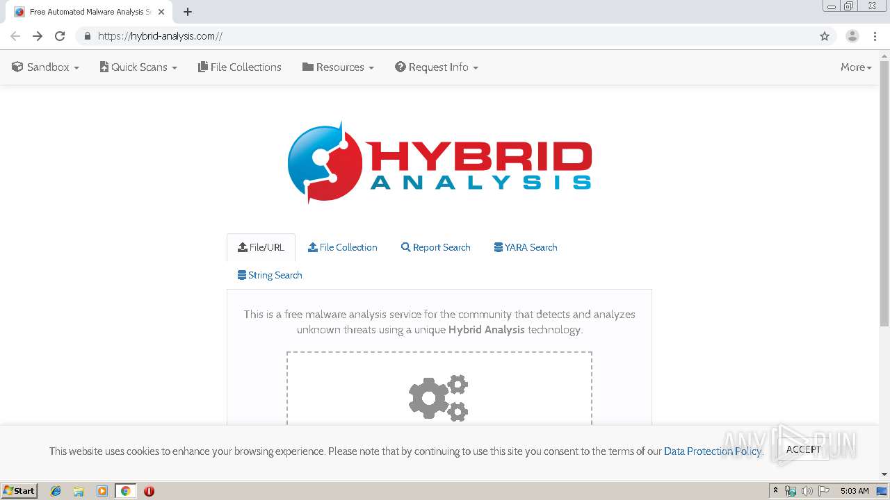This screenshot has width=890, height=500.
Task: Click the scrollbar down arrow
Action: pyautogui.click(x=884, y=474)
